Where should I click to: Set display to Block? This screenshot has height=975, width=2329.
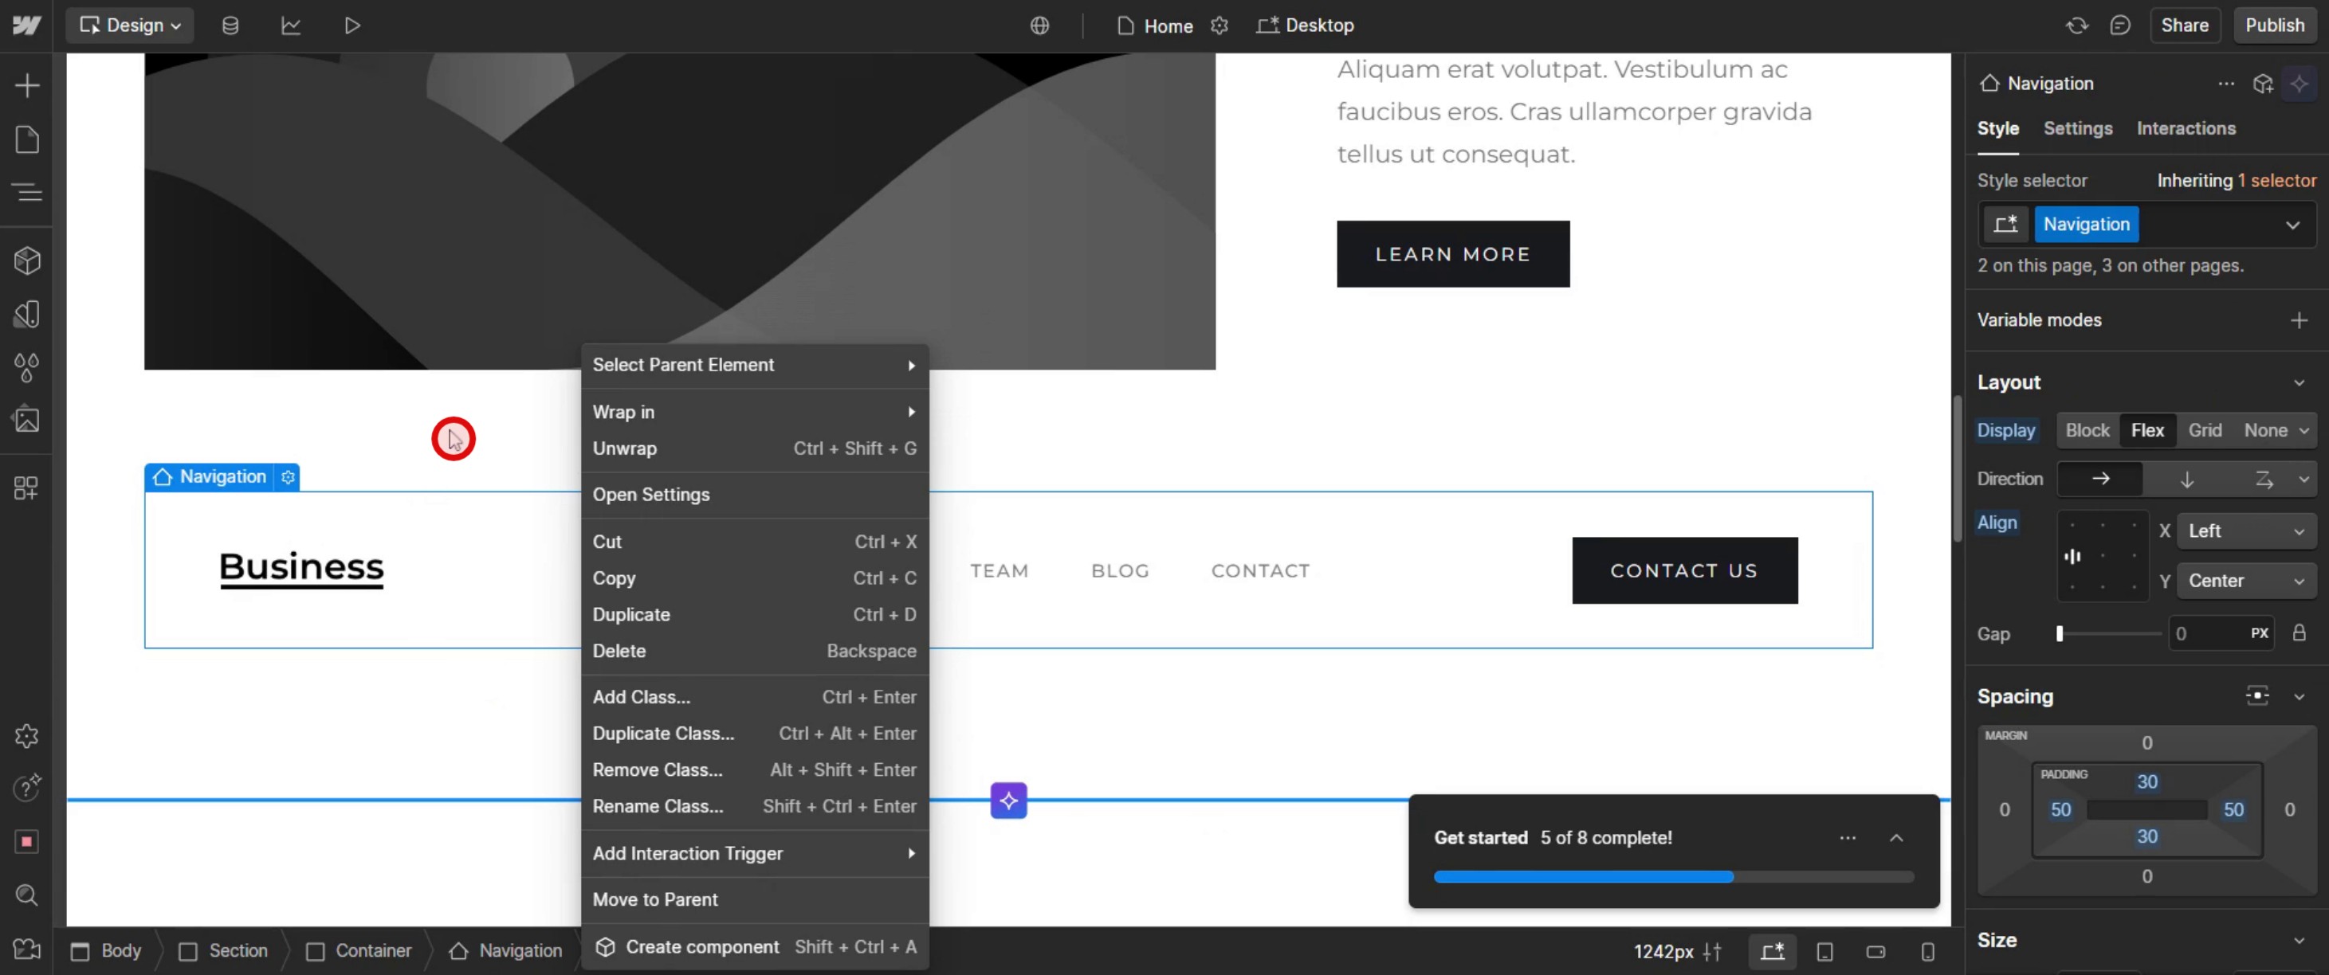[x=2087, y=431]
